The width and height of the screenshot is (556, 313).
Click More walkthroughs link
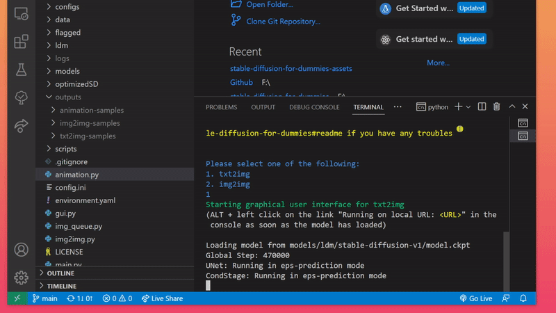click(438, 63)
